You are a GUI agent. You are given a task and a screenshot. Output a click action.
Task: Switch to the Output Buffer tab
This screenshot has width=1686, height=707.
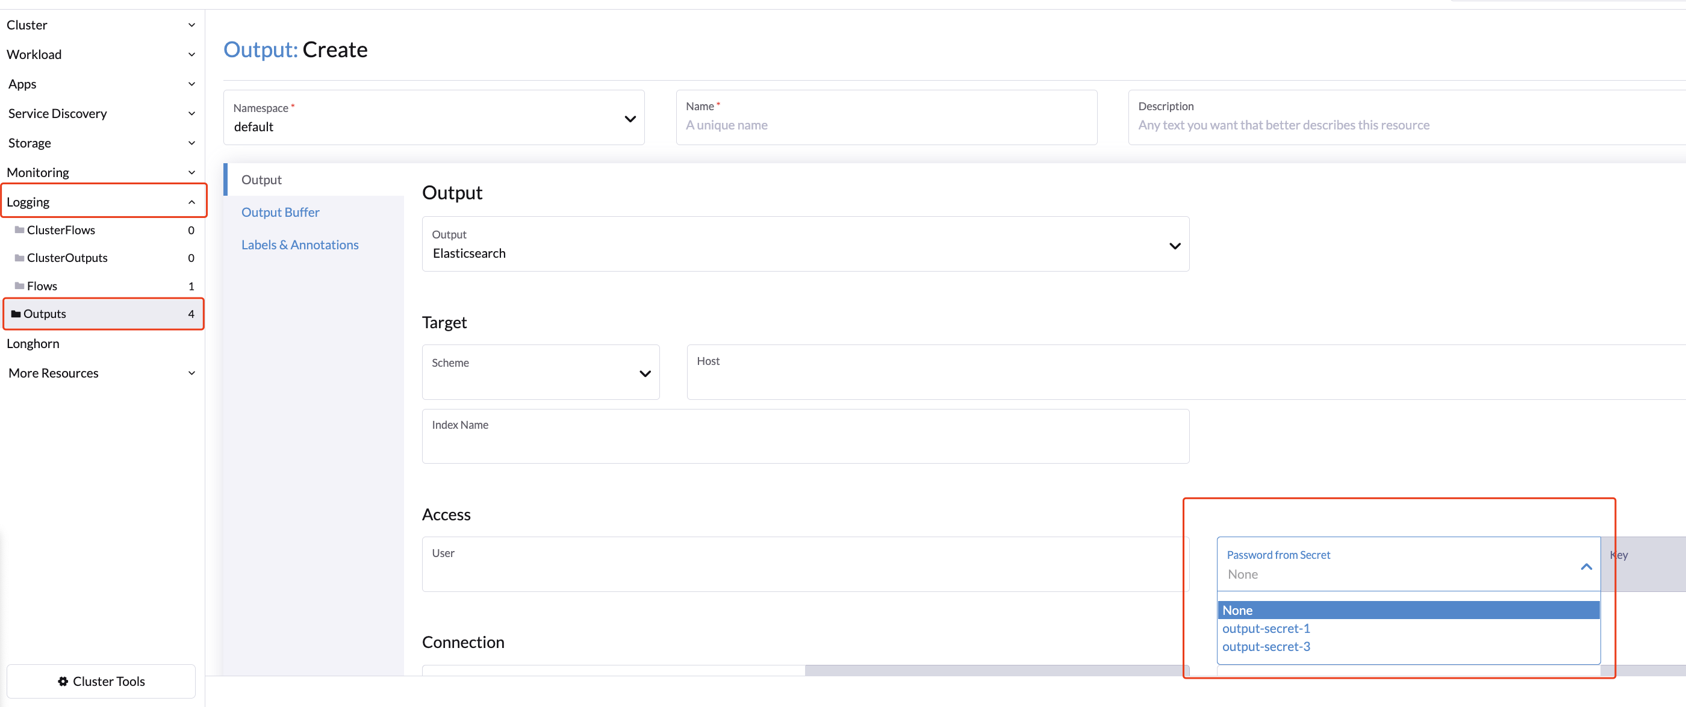pyautogui.click(x=280, y=211)
